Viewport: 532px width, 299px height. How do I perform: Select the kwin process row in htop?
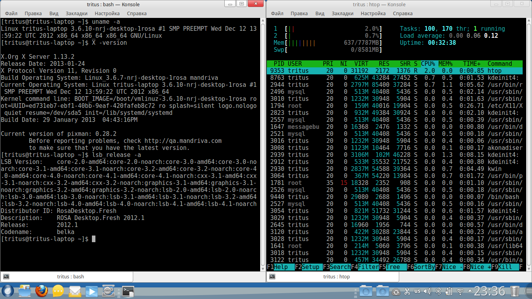pos(395,169)
